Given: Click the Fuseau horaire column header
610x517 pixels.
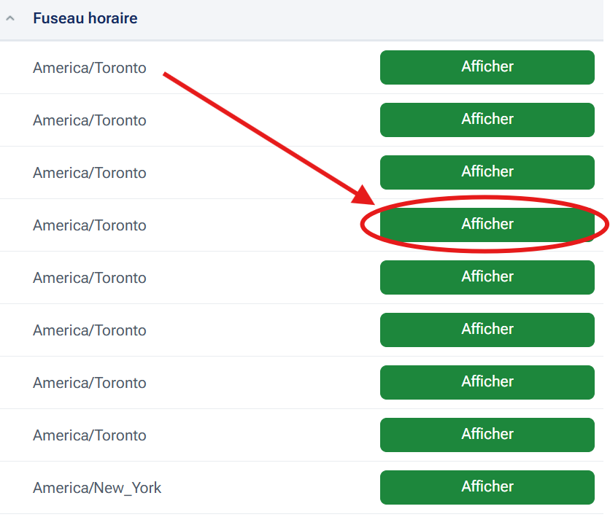Looking at the screenshot, I should pos(85,19).
